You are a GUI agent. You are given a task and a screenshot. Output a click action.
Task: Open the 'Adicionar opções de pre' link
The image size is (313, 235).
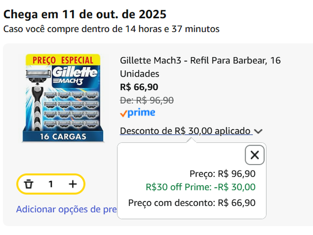(66, 209)
